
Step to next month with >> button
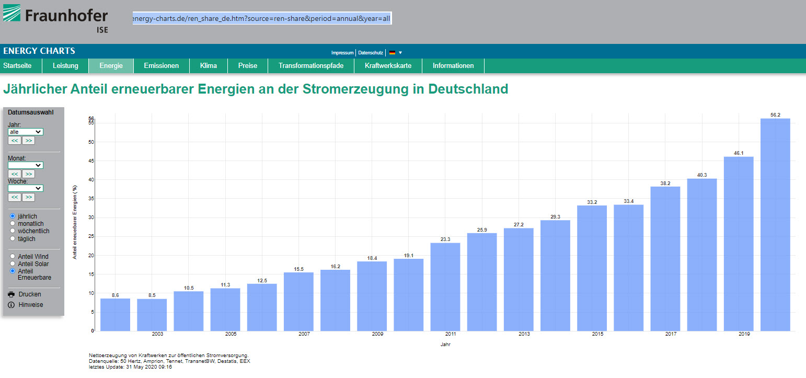coord(28,174)
